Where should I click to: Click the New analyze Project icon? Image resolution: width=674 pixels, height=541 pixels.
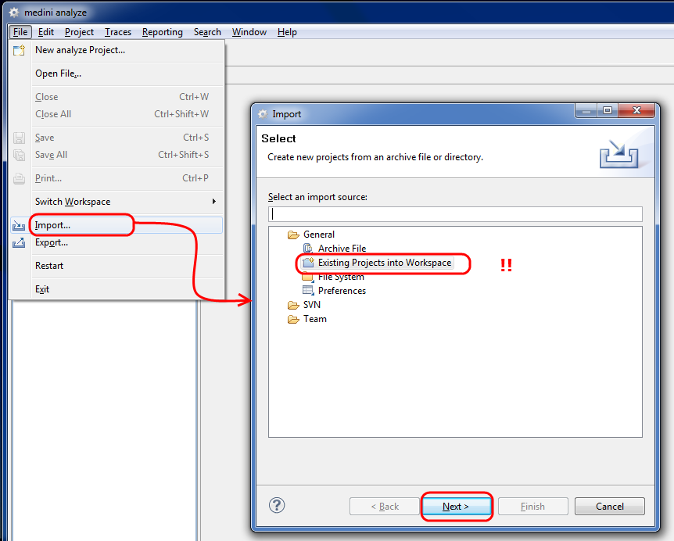[19, 50]
